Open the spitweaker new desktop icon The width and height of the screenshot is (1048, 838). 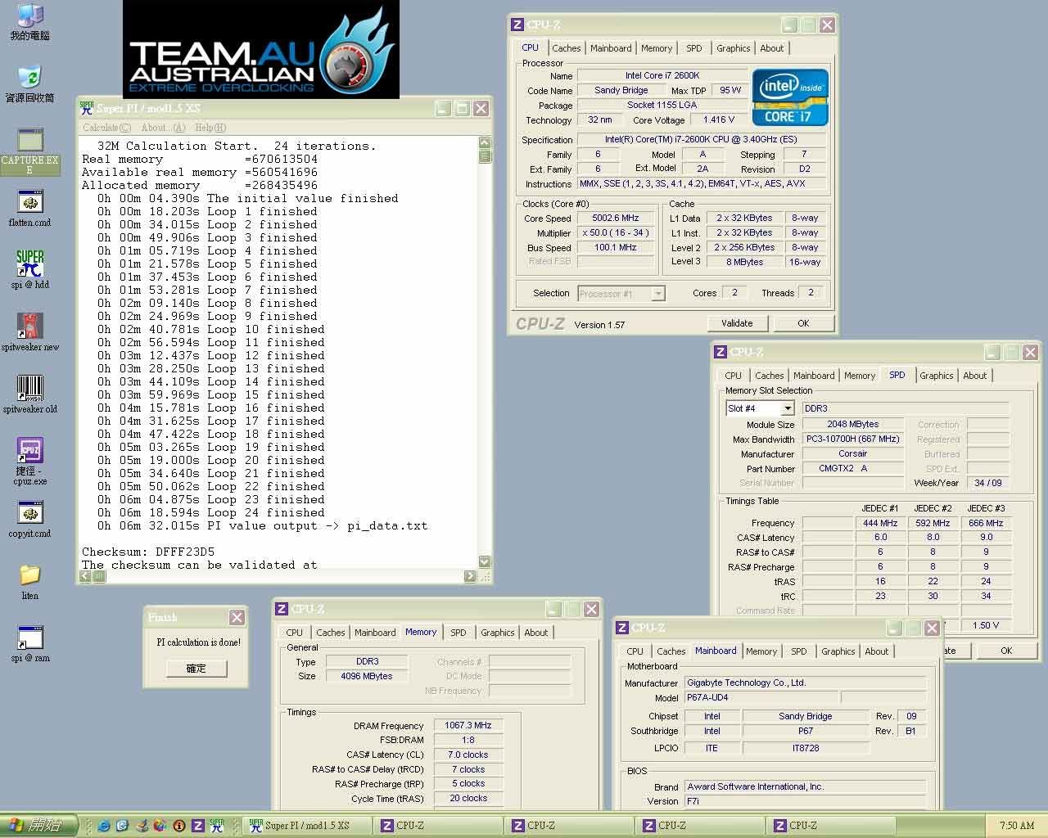(30, 327)
